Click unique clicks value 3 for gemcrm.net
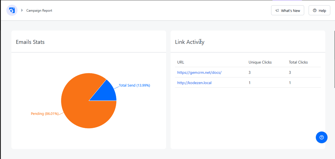This screenshot has width=335, height=159. [250, 72]
